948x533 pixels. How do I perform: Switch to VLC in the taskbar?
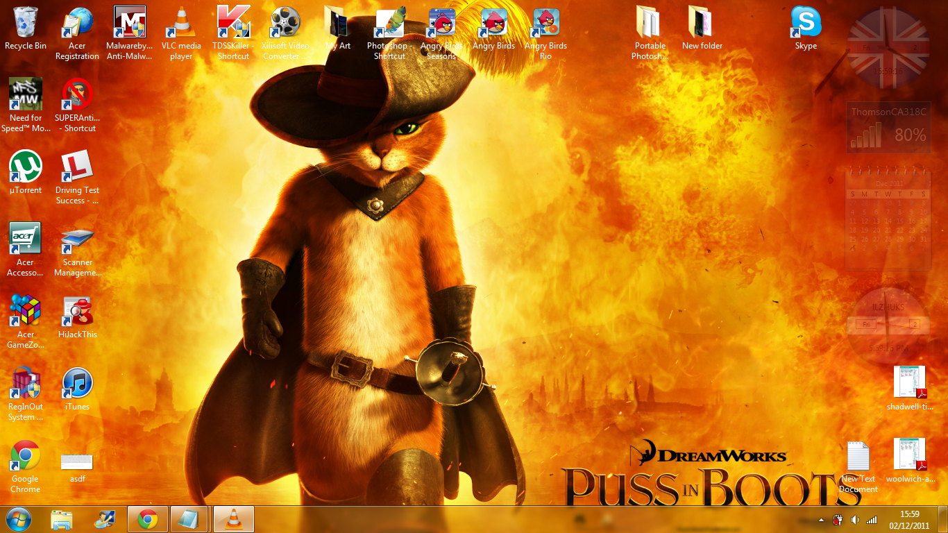click(x=234, y=519)
